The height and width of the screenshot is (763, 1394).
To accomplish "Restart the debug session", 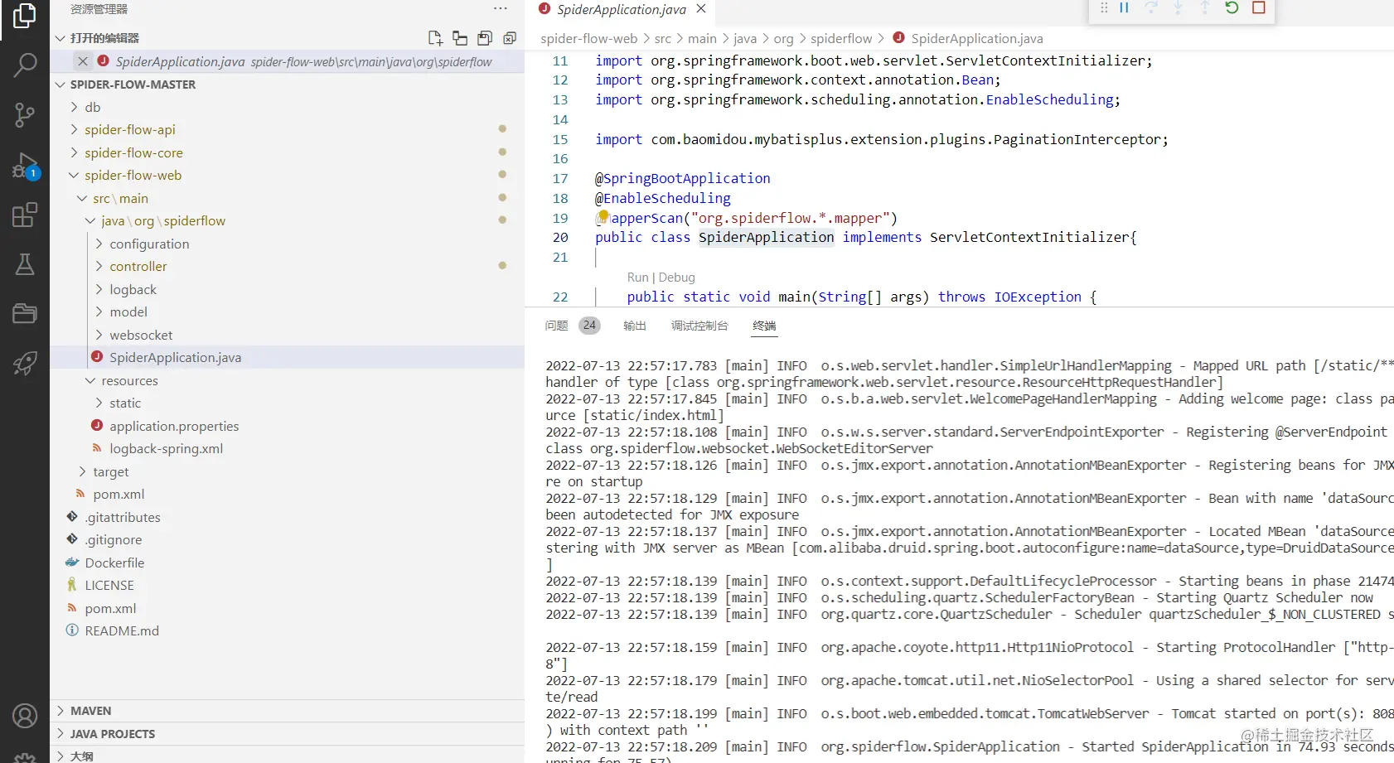I will pyautogui.click(x=1232, y=7).
